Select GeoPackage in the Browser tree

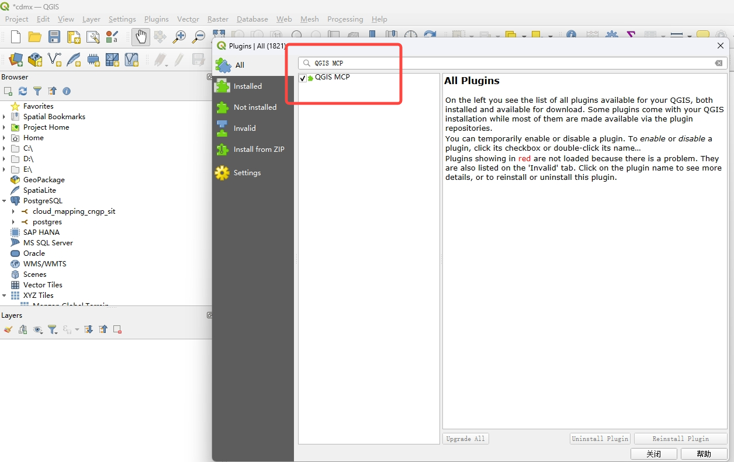coord(44,180)
